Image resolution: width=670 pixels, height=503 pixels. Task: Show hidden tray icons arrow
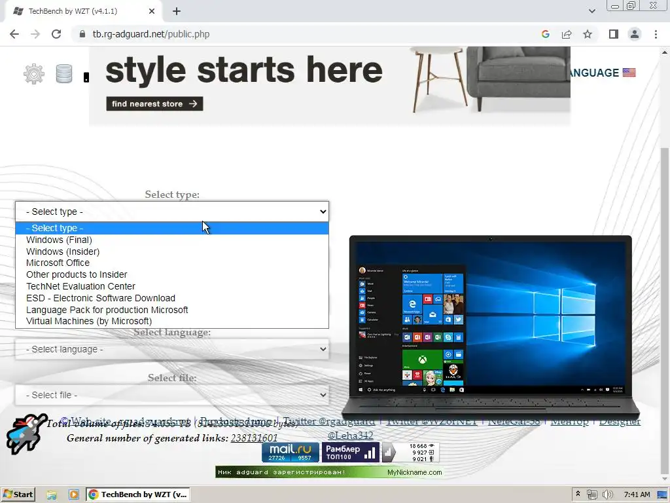click(578, 494)
